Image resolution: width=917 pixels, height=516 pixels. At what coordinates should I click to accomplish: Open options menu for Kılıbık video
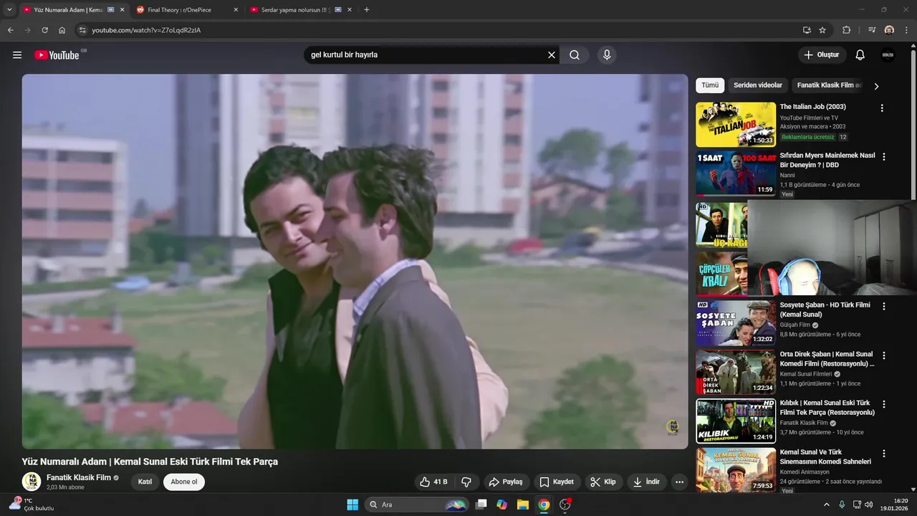(884, 404)
